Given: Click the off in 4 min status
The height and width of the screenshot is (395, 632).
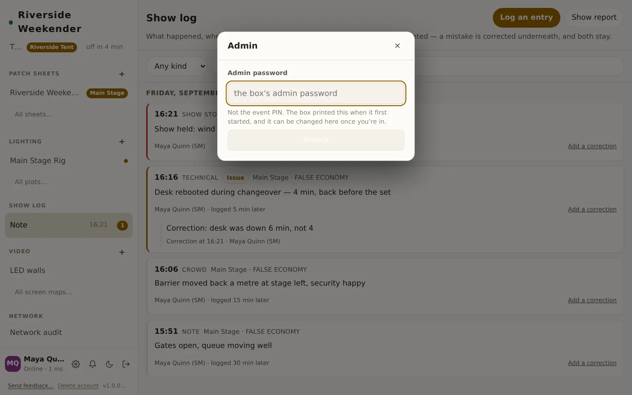Looking at the screenshot, I should 105,47.
